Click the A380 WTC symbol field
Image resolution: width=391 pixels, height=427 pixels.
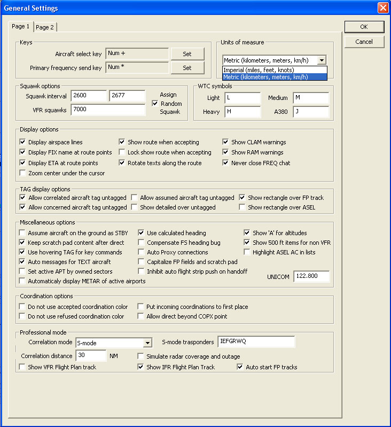(311, 112)
